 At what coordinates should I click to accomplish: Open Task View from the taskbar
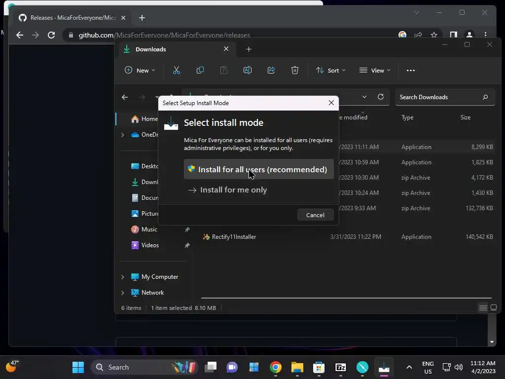211,367
